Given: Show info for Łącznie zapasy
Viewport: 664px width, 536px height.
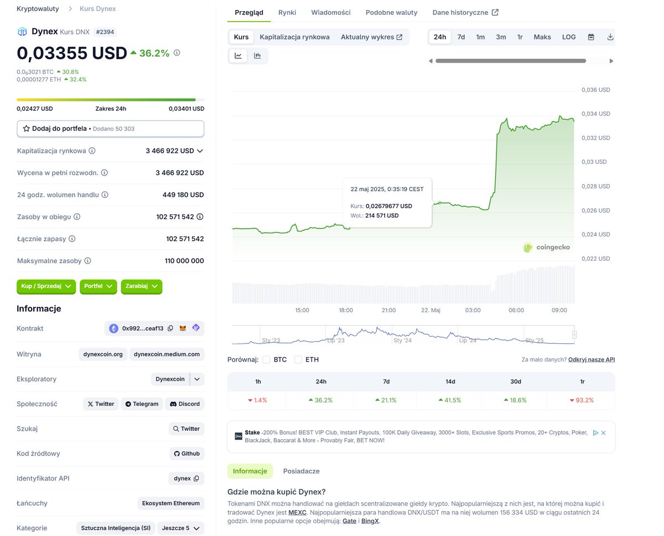Looking at the screenshot, I should (x=72, y=239).
